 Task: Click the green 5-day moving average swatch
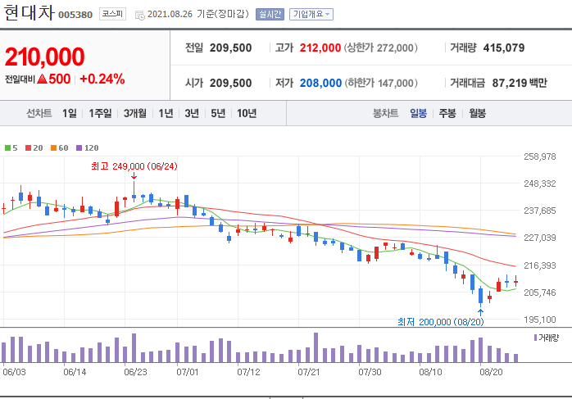pos(7,147)
